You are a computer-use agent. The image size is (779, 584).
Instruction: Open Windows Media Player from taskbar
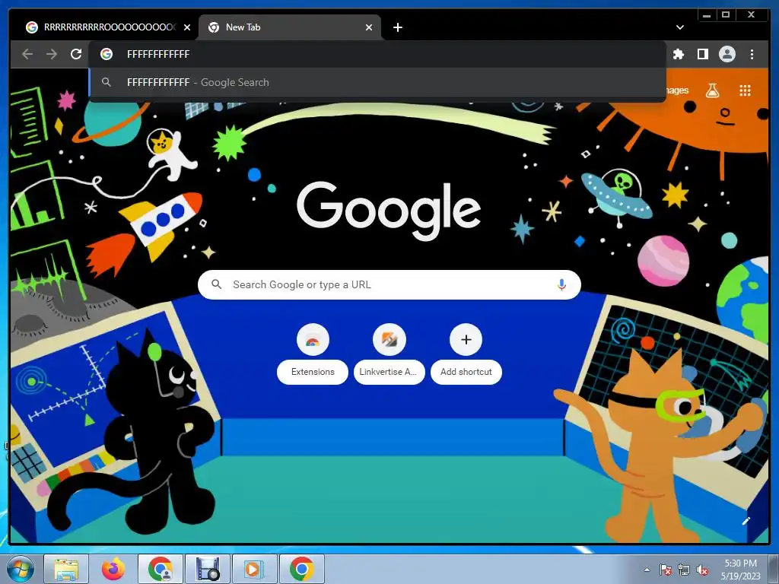[x=254, y=569]
